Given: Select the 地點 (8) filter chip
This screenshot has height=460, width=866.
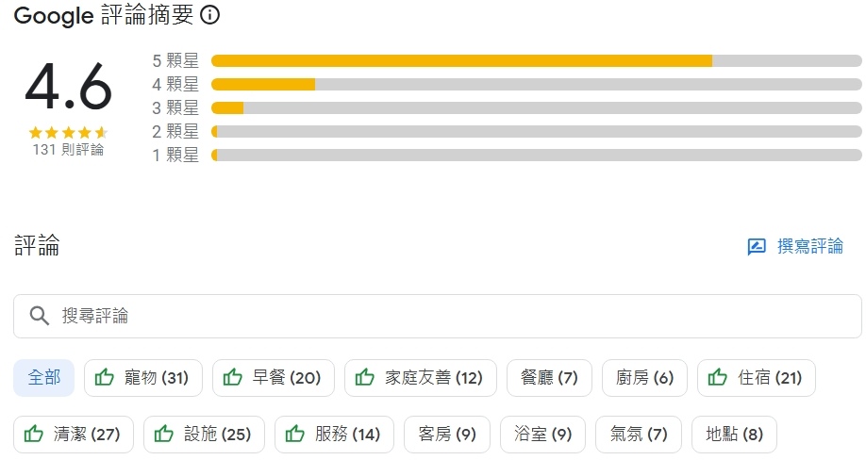Looking at the screenshot, I should click(x=734, y=435).
